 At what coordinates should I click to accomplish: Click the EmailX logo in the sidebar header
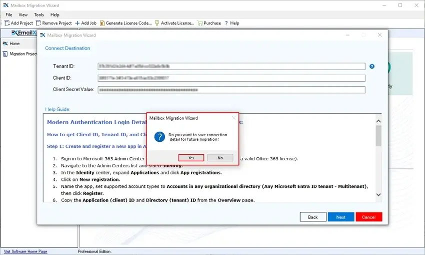coord(24,33)
